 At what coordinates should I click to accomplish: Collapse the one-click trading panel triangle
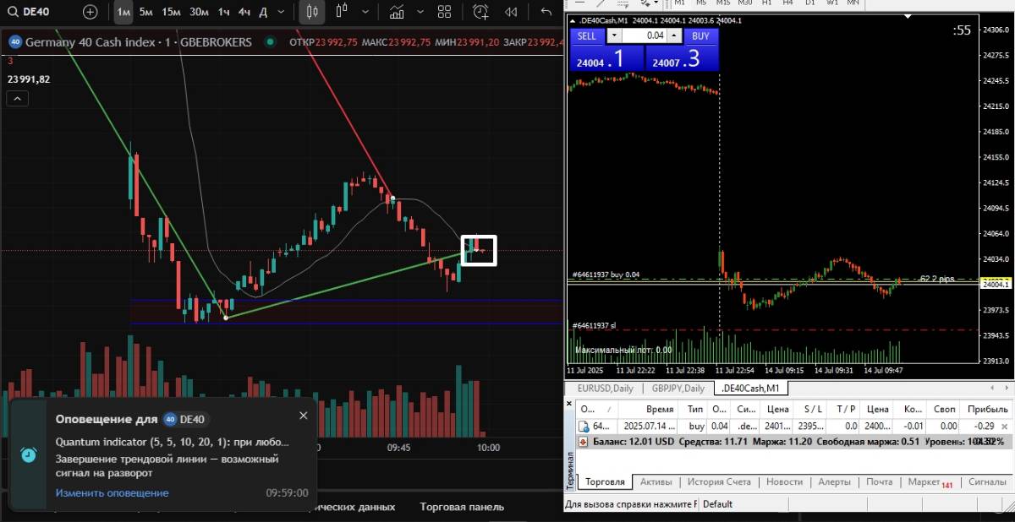[574, 19]
